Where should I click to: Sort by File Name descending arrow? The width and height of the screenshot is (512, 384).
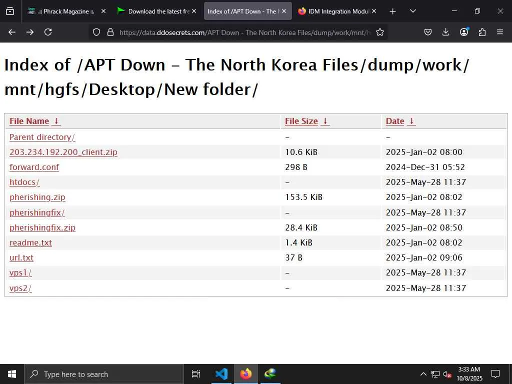pyautogui.click(x=56, y=121)
